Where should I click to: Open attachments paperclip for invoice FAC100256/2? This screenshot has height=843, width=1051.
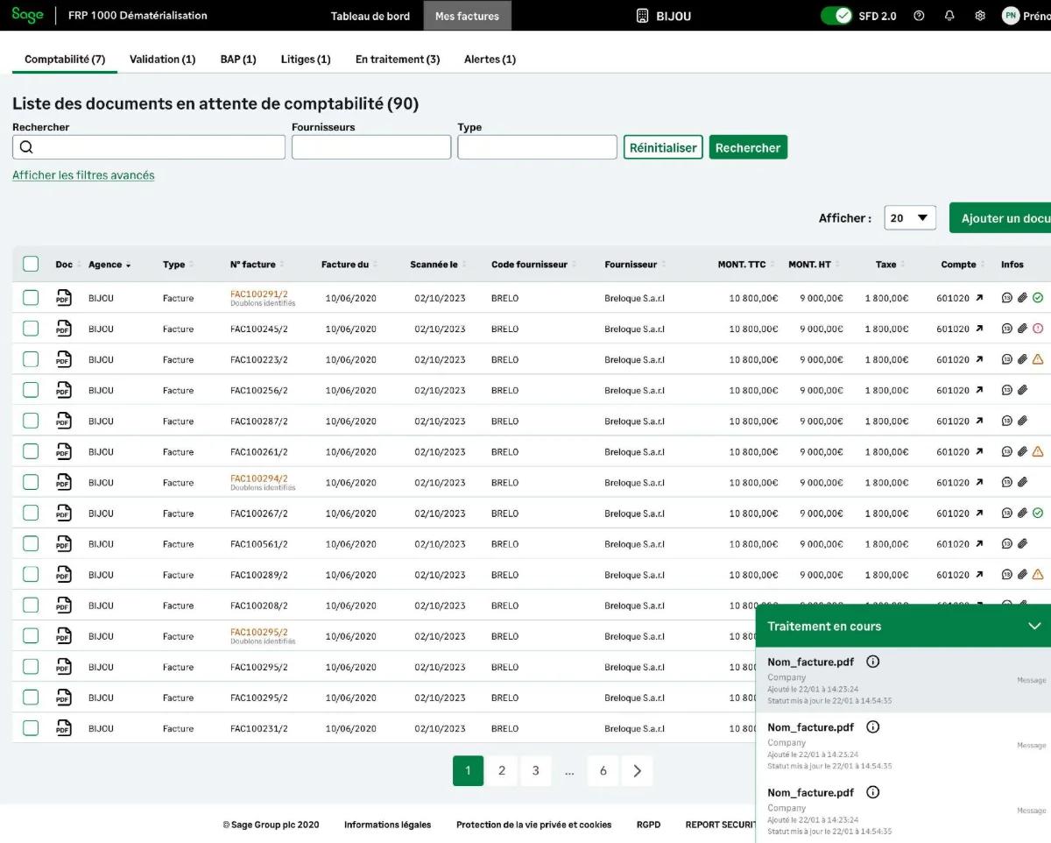point(1022,390)
